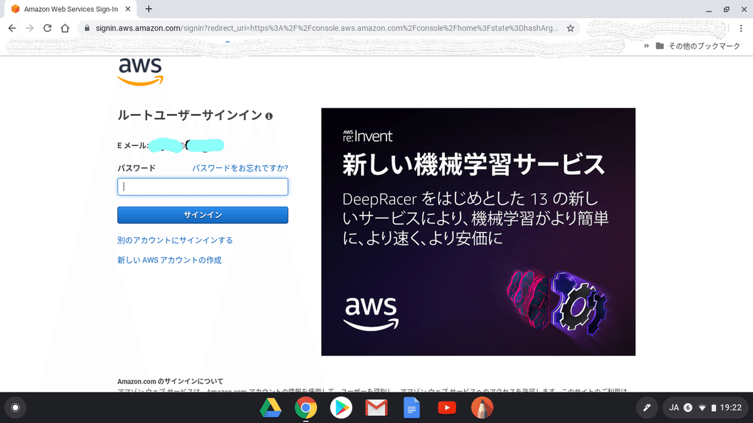This screenshot has height=423, width=753.
Task: Click the サインイン button
Action: click(x=203, y=215)
